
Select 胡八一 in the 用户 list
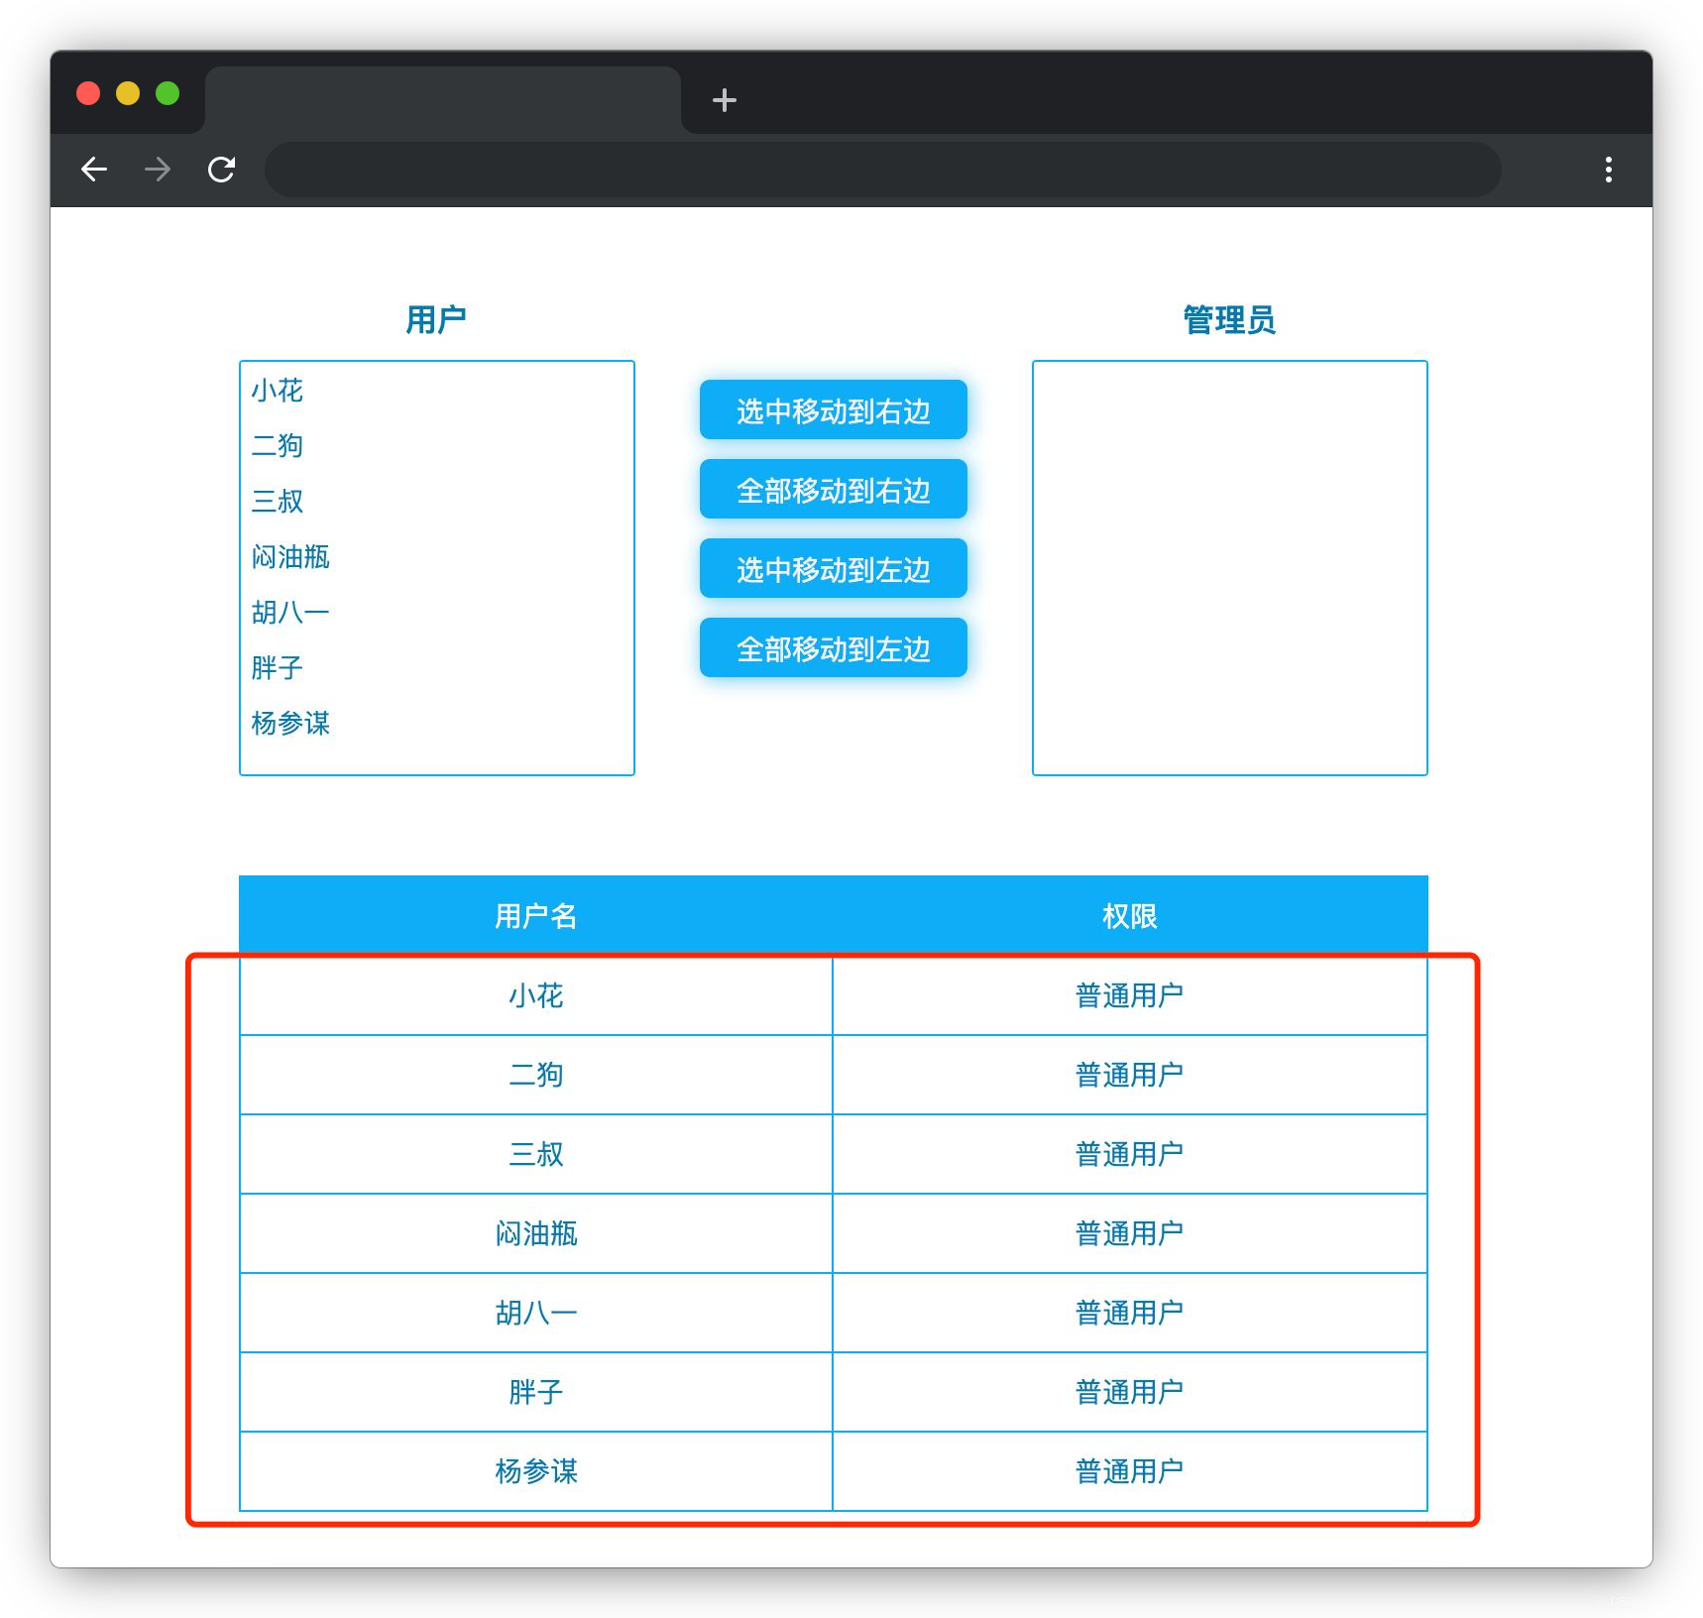pyautogui.click(x=437, y=613)
